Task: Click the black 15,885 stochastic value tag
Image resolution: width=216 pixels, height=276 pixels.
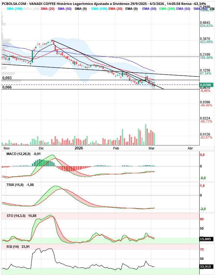Action: tap(206, 239)
